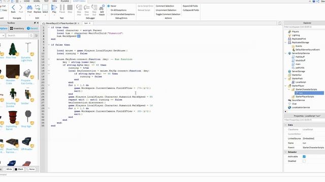Select StarterPlayerScripts in Explorer
325x182 pixels.
pyautogui.click(x=305, y=97)
